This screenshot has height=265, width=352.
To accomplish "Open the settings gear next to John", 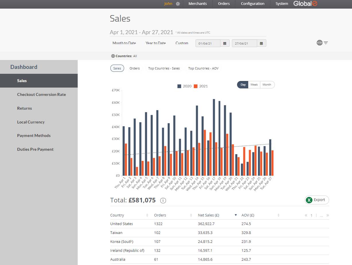I will coord(178,4).
